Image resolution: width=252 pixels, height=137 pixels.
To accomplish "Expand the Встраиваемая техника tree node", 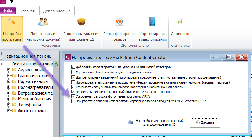I will tap(8, 93).
